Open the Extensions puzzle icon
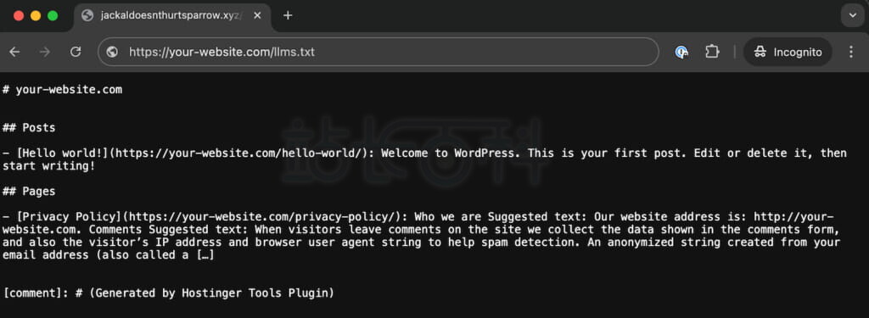The image size is (869, 318). 712,52
